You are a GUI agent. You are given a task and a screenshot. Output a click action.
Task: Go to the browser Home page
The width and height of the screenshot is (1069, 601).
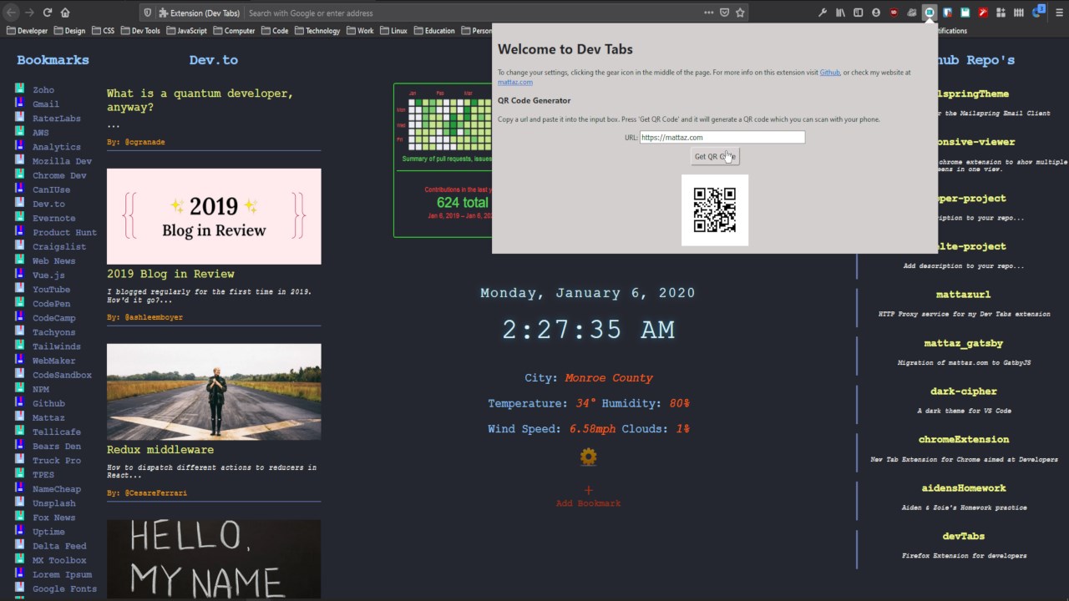(65, 13)
